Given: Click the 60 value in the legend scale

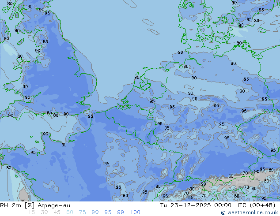Looking at the screenshot, I should click(x=70, y=212).
